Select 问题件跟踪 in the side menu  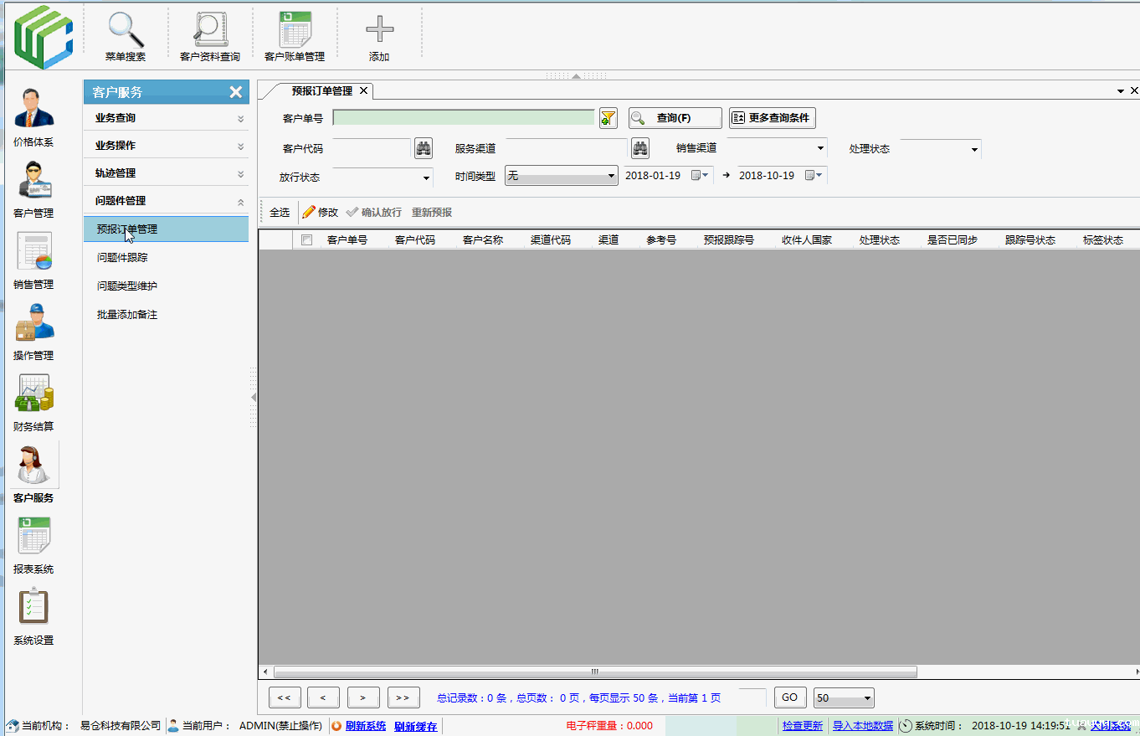122,258
